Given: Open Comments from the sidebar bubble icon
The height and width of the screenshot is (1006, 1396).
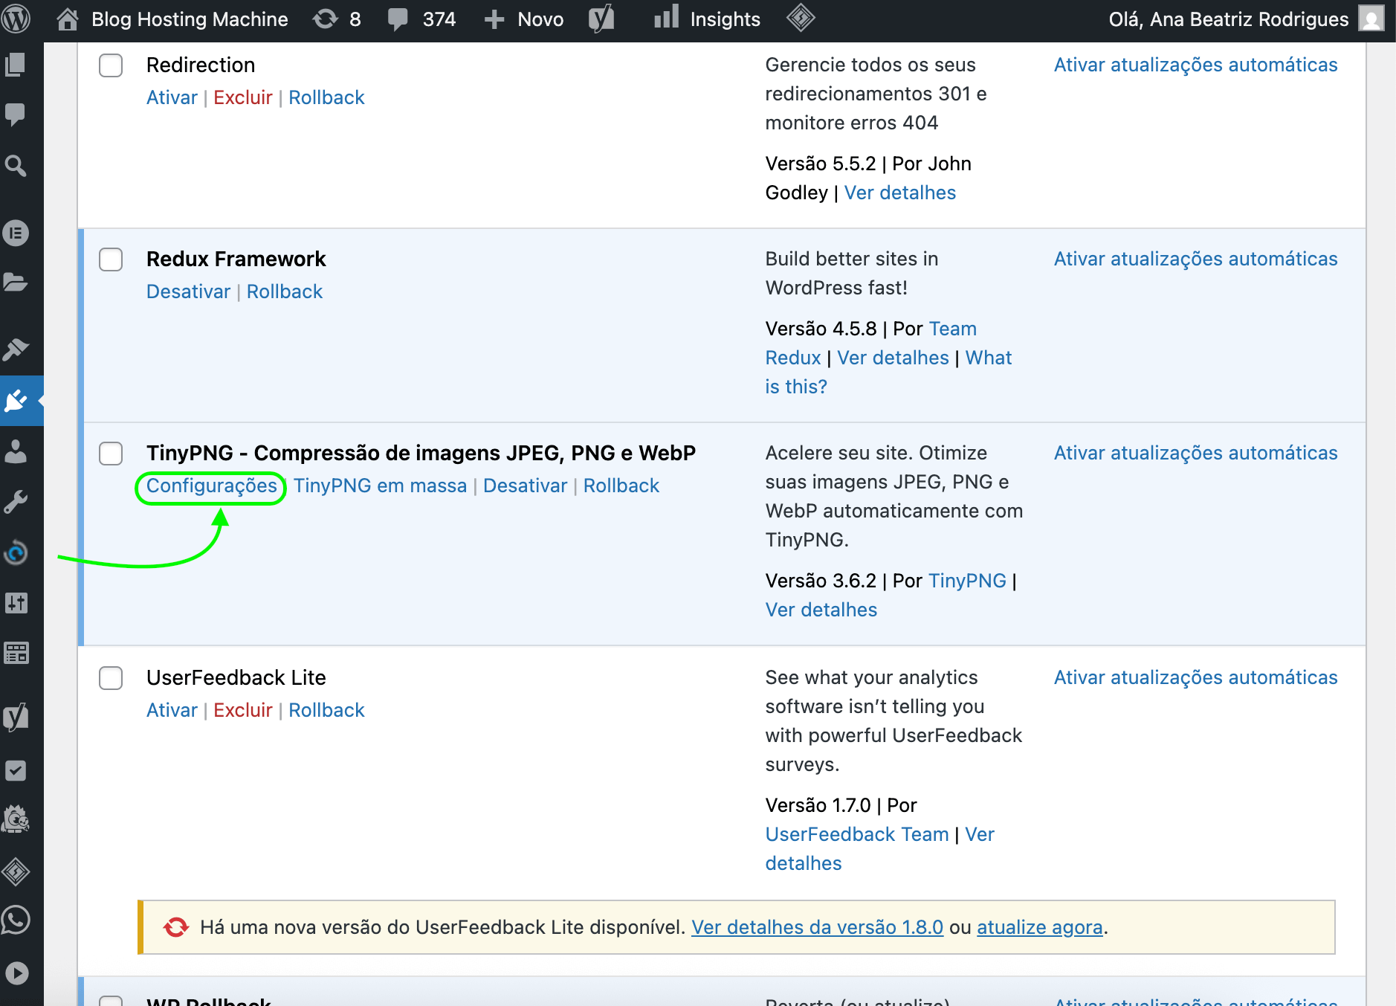Looking at the screenshot, I should tap(16, 115).
